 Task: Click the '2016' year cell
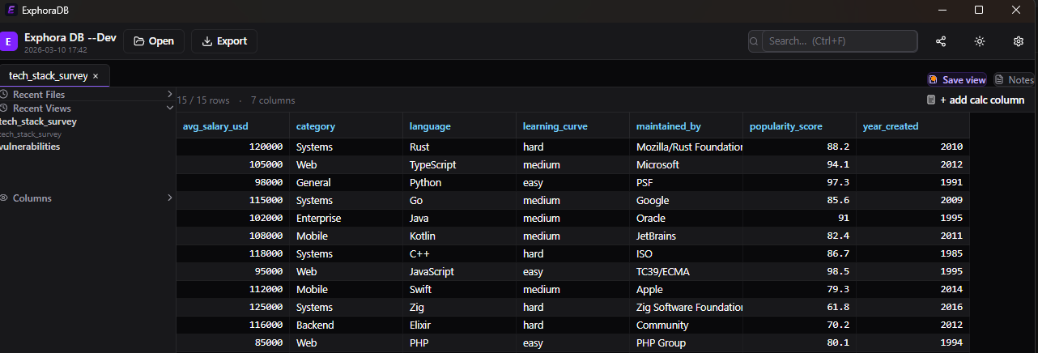[x=913, y=308]
